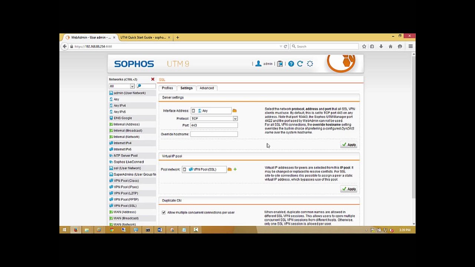Switch to the Settings tab
Screen dimensions: 475x267
pos(186,88)
